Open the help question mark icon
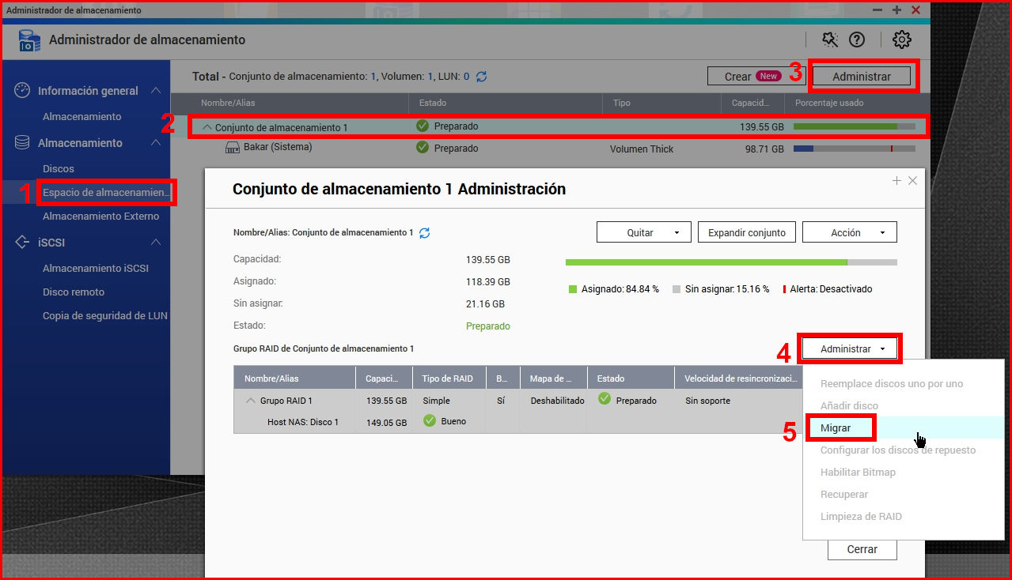 point(857,40)
